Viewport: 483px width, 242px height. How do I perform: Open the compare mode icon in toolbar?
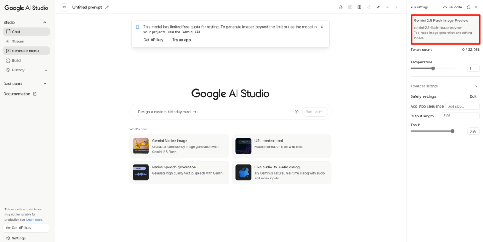(x=359, y=8)
